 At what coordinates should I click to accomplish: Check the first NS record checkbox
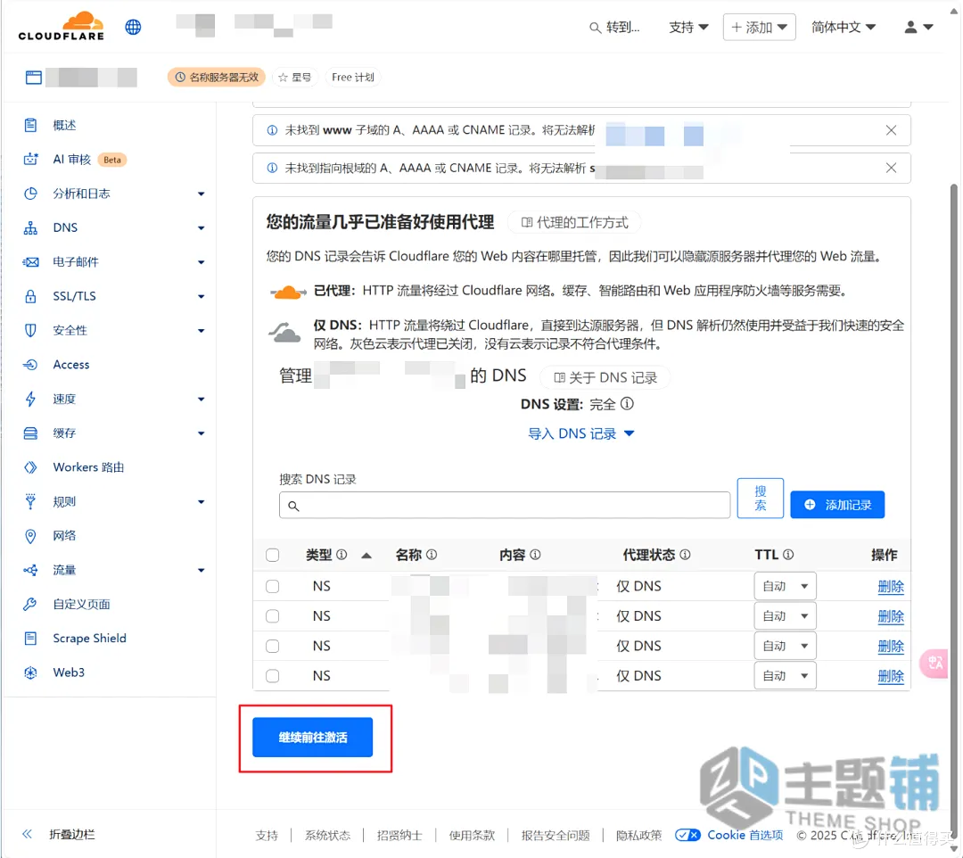pyautogui.click(x=273, y=587)
